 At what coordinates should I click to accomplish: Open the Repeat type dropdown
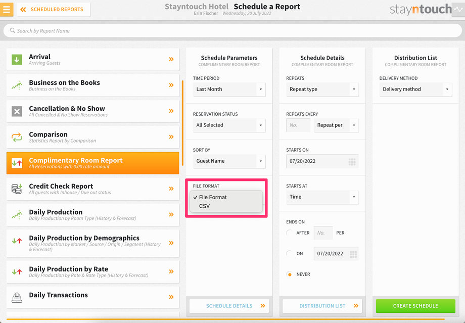[322, 89]
